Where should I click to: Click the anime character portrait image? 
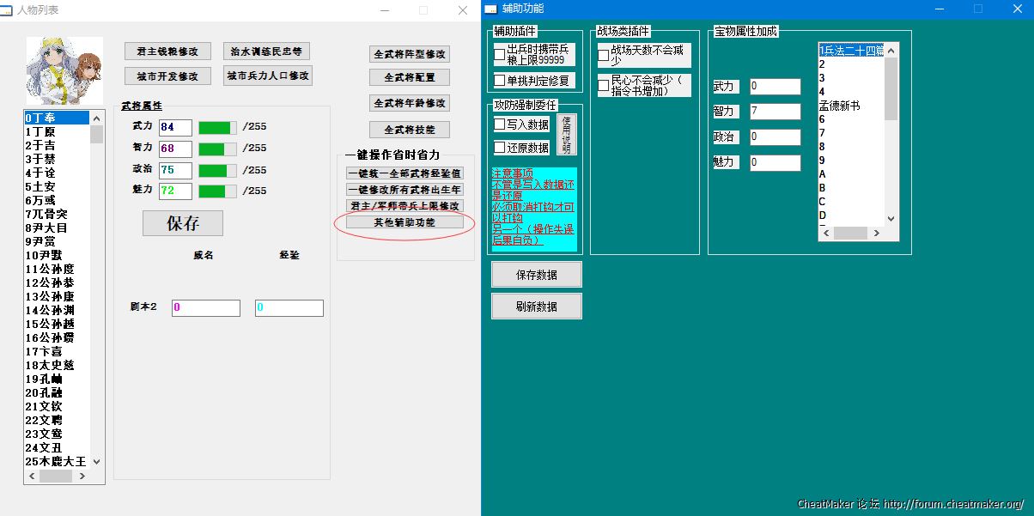[x=64, y=70]
